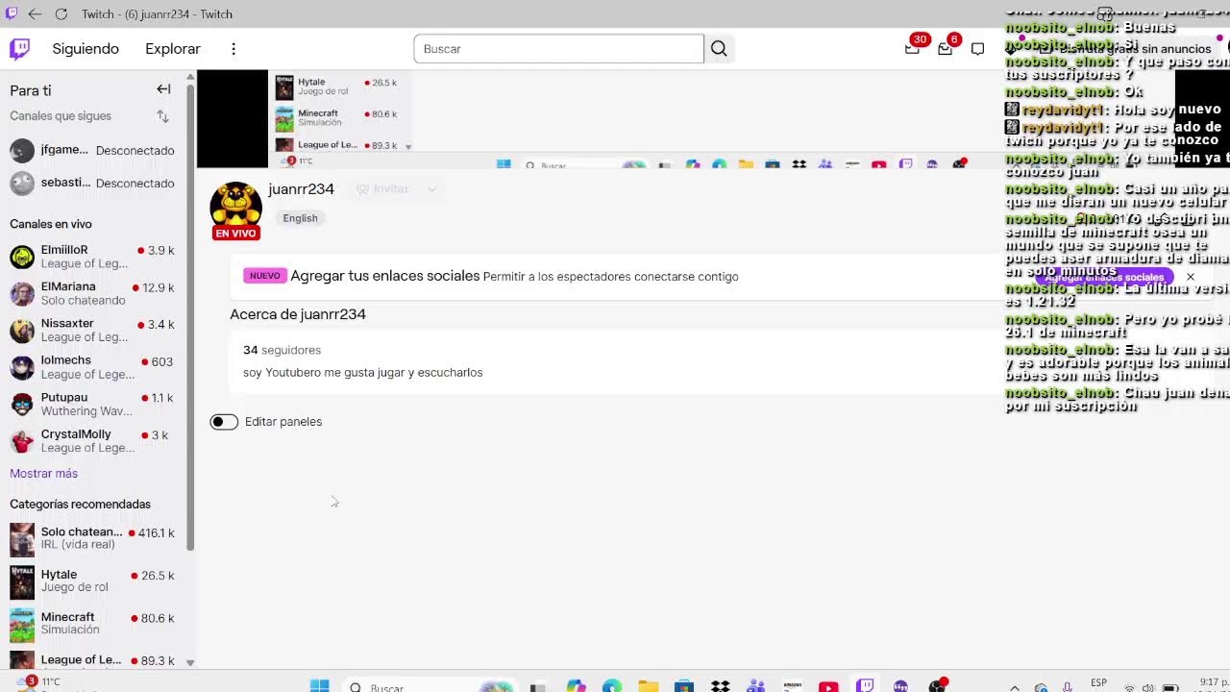Collapse the Para ti sidebar
The image size is (1230, 692).
tap(163, 89)
